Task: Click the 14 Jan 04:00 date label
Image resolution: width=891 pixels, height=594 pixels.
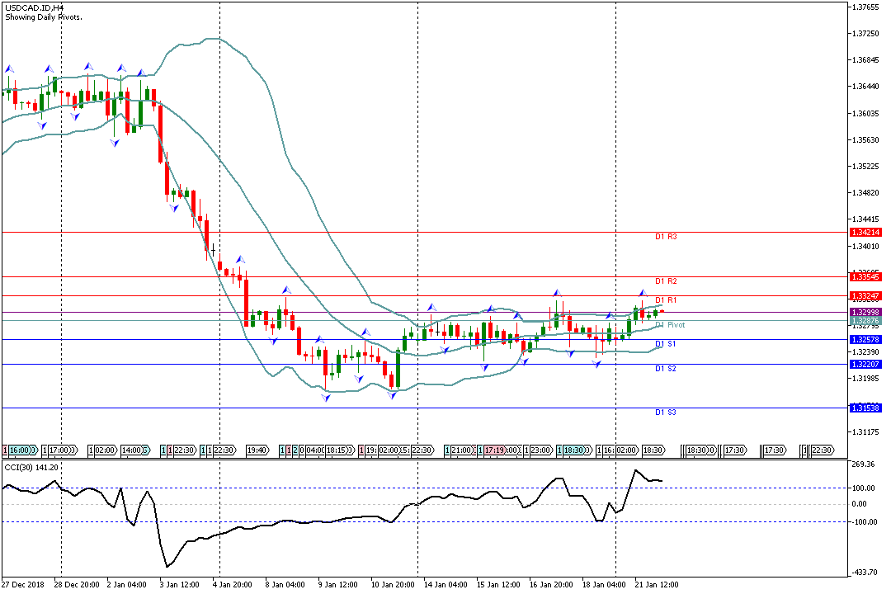Action: click(446, 584)
